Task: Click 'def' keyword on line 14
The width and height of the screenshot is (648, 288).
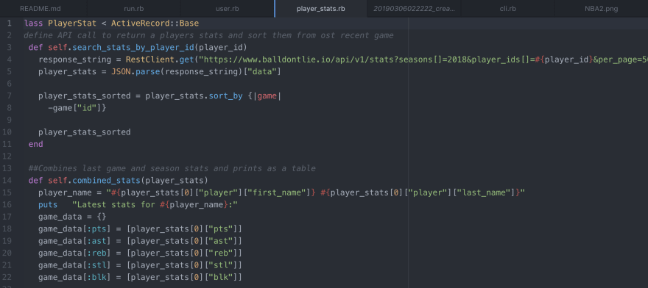Action: 35,181
